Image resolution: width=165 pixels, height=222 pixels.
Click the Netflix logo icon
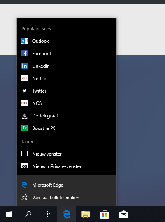[25, 78]
